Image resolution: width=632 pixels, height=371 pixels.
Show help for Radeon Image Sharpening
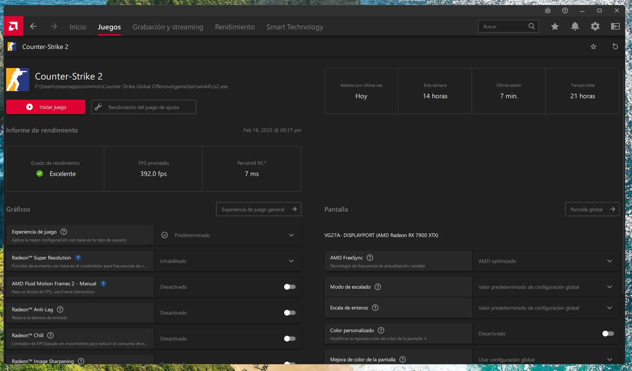coord(81,361)
